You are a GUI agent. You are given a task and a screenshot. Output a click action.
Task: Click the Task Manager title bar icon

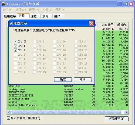4,4
